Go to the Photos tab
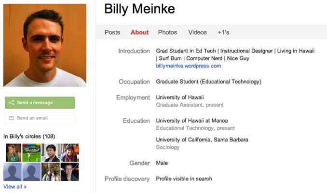327x193 pixels. pos(167,32)
